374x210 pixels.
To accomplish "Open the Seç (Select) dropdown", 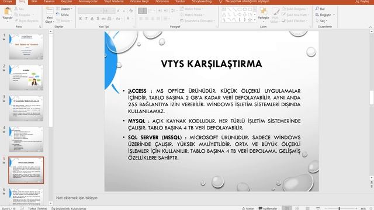I will [322, 21].
